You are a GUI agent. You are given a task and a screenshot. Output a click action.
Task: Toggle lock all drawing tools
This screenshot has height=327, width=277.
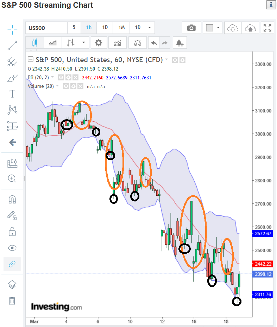point(12,231)
